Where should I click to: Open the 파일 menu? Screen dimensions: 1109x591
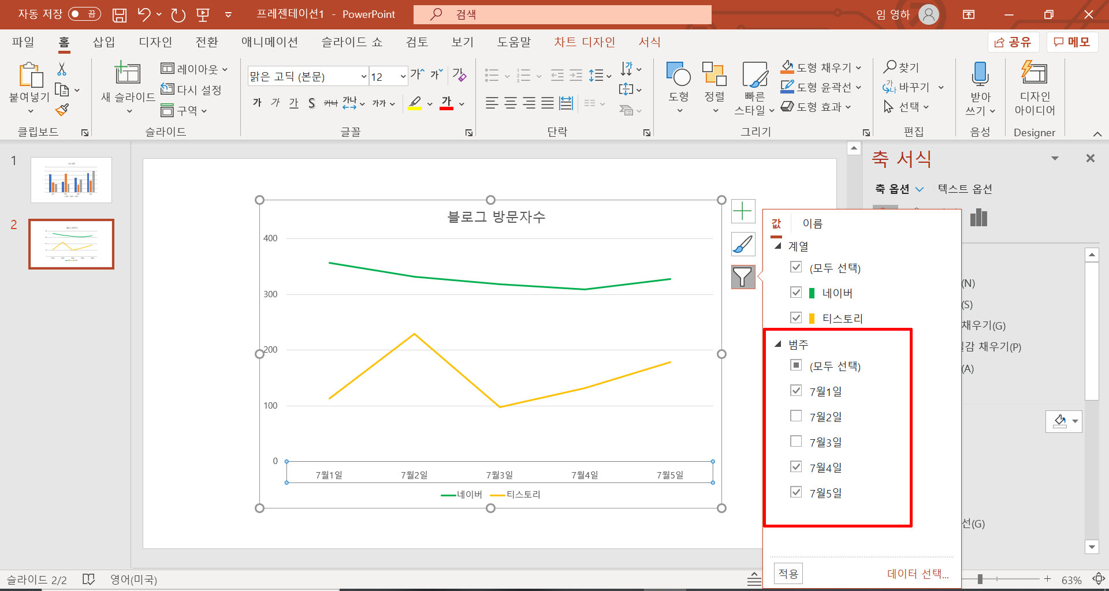tap(23, 42)
